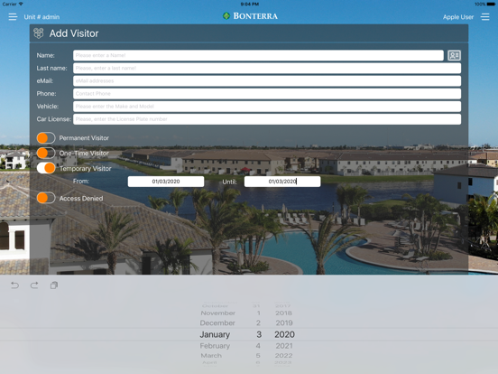
Task: Select November in the month picker
Action: point(218,313)
